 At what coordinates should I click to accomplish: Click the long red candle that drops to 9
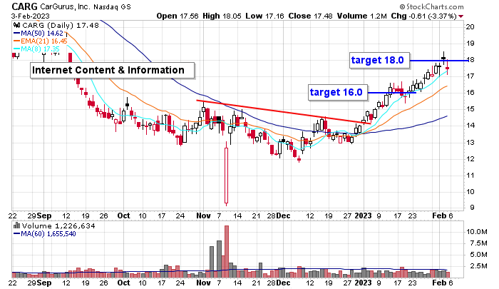pos(226,176)
